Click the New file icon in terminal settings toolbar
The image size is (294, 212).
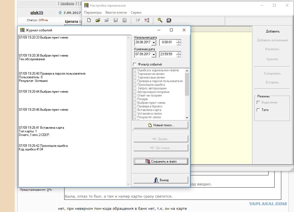(89, 20)
